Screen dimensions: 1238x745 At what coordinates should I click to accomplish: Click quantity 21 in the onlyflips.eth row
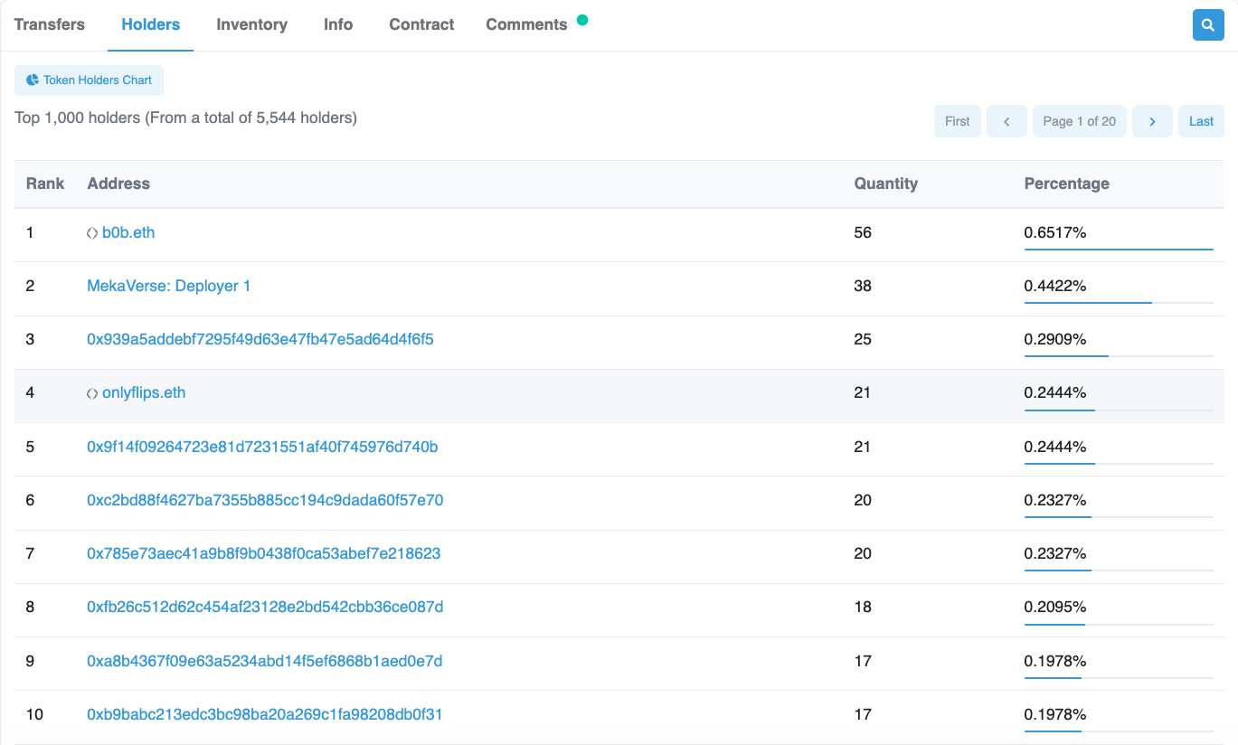(863, 392)
